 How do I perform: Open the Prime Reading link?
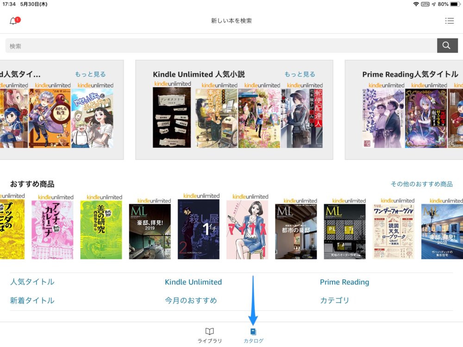pyautogui.click(x=344, y=282)
